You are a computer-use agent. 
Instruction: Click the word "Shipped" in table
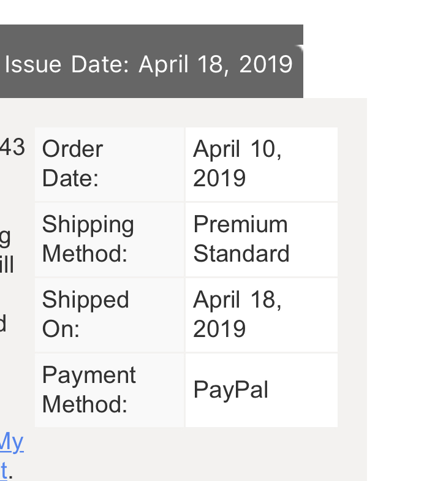pyautogui.click(x=85, y=300)
